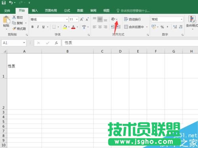The height and width of the screenshot is (148, 198).
Task: Open the borders dropdown arrow
Action: (x=58, y=27)
